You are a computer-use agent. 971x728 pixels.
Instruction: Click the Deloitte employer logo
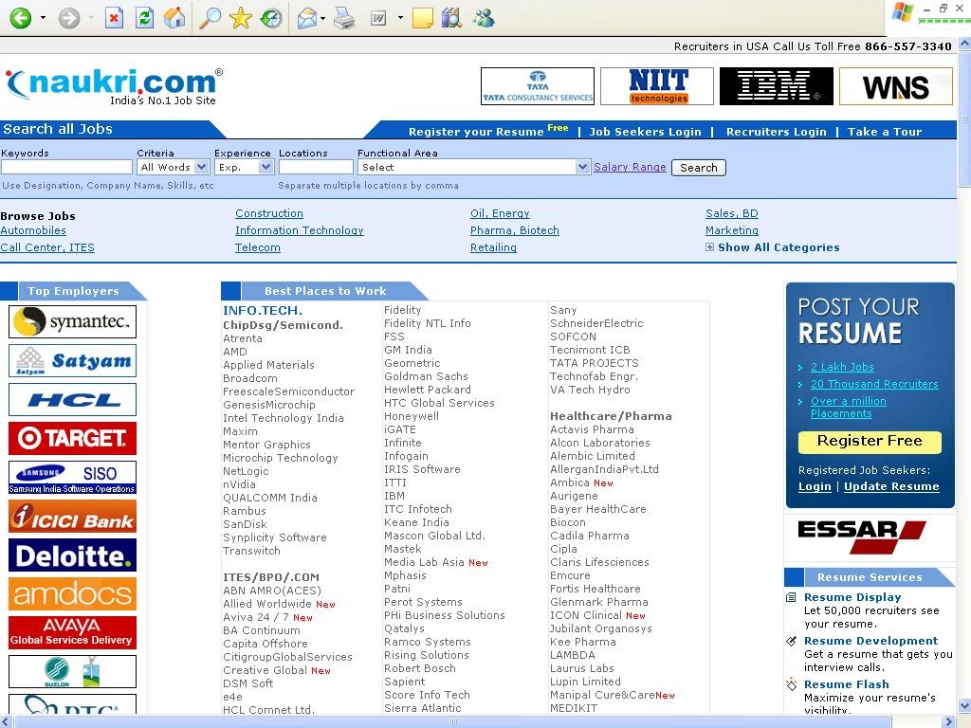pos(72,555)
